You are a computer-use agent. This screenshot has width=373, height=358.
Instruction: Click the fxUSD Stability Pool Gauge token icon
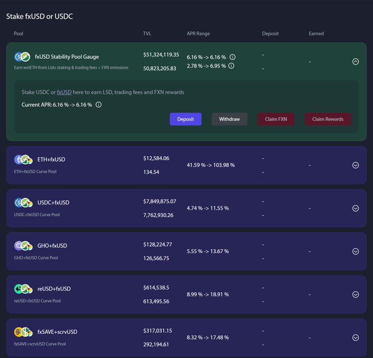[22, 57]
